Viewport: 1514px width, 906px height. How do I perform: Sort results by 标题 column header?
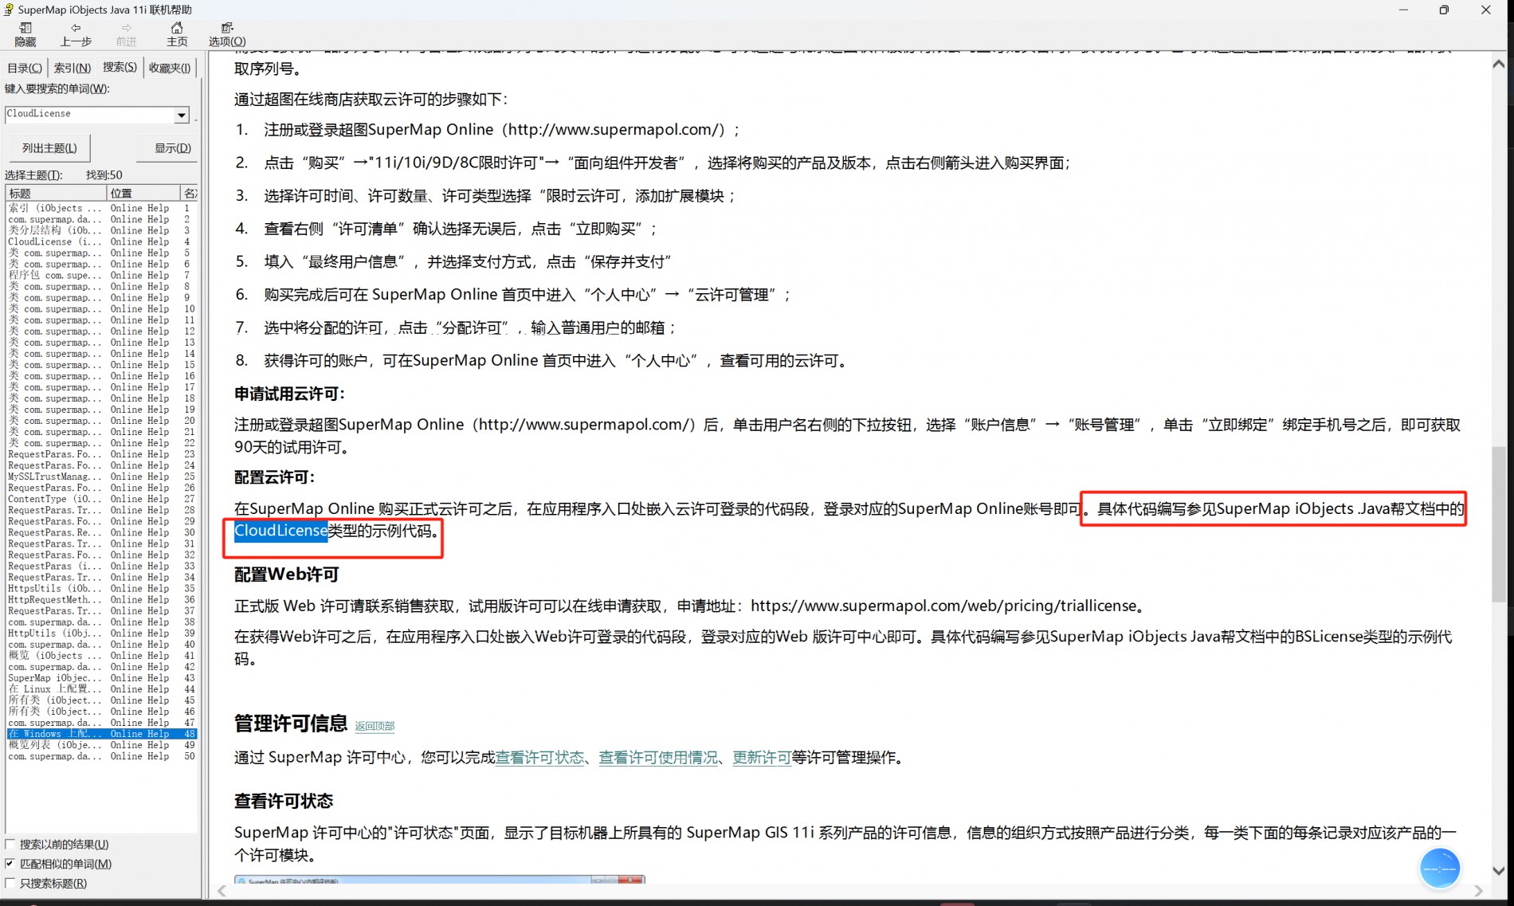tap(56, 193)
